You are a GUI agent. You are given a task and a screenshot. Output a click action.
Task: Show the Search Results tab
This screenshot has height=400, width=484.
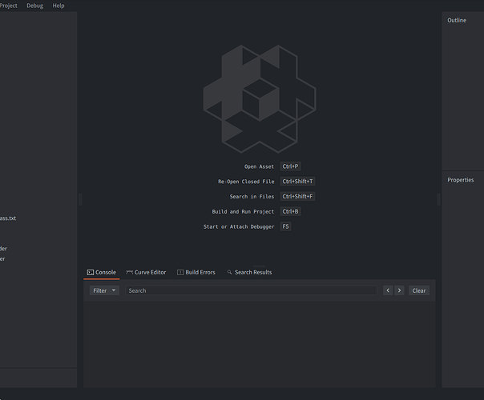click(249, 273)
